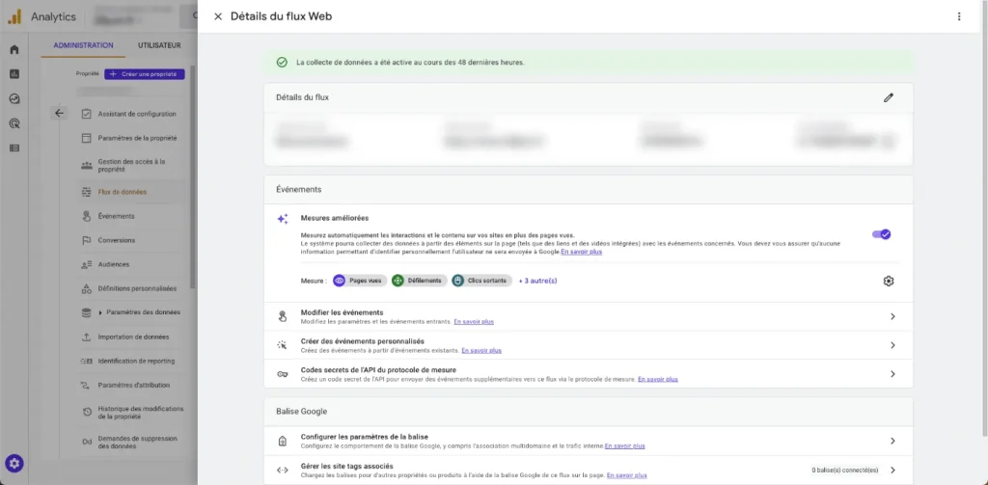Image resolution: width=988 pixels, height=485 pixels.
Task: Open Admin gear at sidebar bottom
Action: 14,464
